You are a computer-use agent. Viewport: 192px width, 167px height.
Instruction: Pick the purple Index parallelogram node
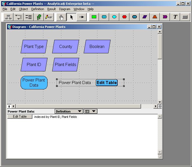click(145, 17)
